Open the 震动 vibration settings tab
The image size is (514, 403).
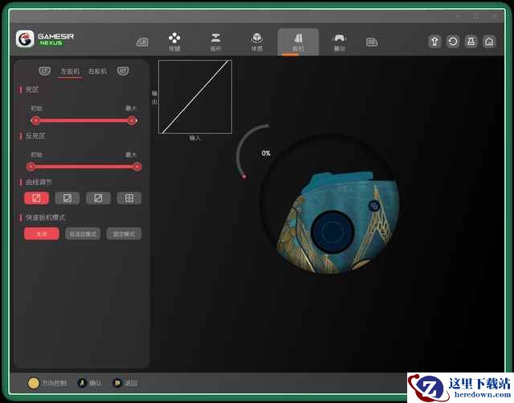339,41
